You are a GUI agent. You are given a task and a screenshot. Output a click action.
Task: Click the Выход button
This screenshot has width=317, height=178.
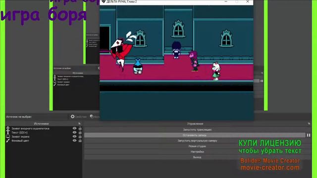pos(197,157)
